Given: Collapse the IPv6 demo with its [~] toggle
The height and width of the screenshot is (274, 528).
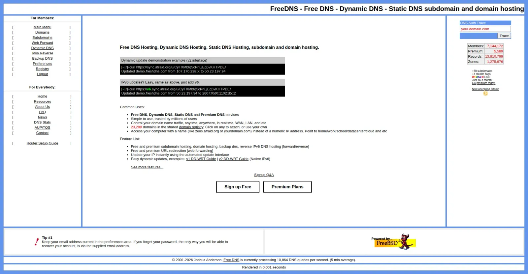Looking at the screenshot, I should coord(123,89).
